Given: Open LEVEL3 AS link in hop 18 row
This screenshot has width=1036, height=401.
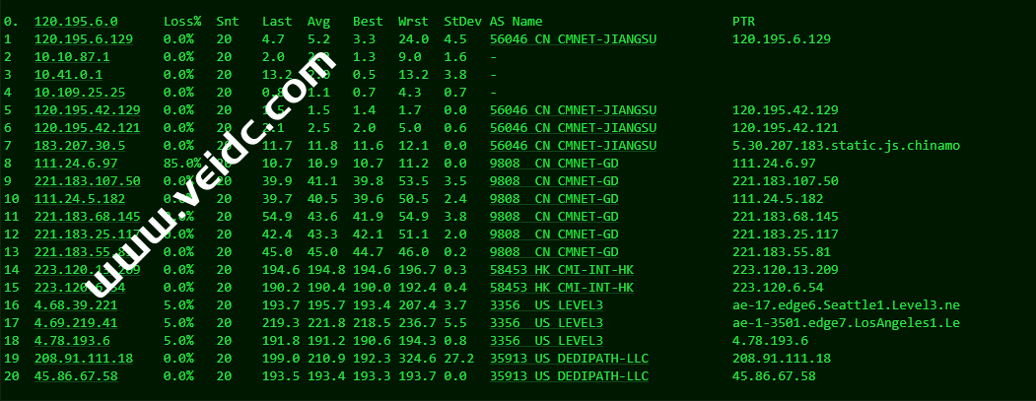Looking at the screenshot, I should point(547,341).
